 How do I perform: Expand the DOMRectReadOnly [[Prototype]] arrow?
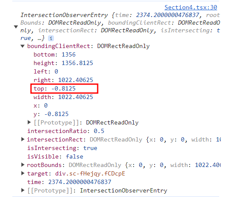(29, 122)
